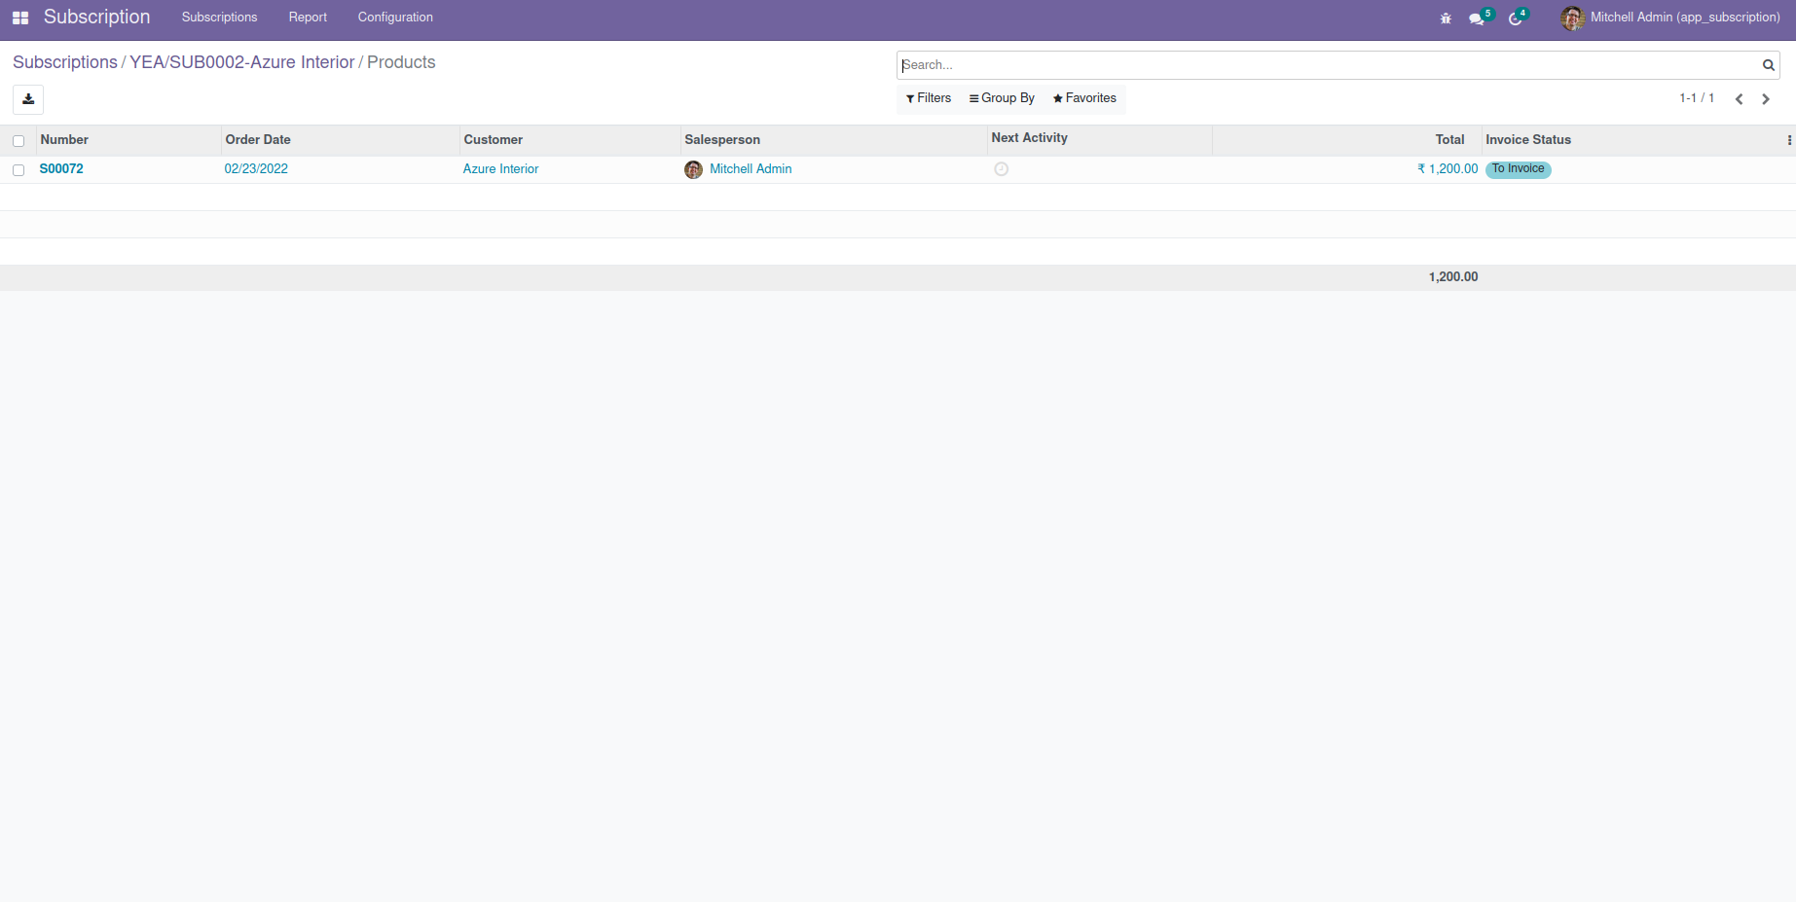This screenshot has width=1796, height=902.
Task: Open YEA/SUB0002-Azure Interior breadcrumb
Action: click(242, 62)
